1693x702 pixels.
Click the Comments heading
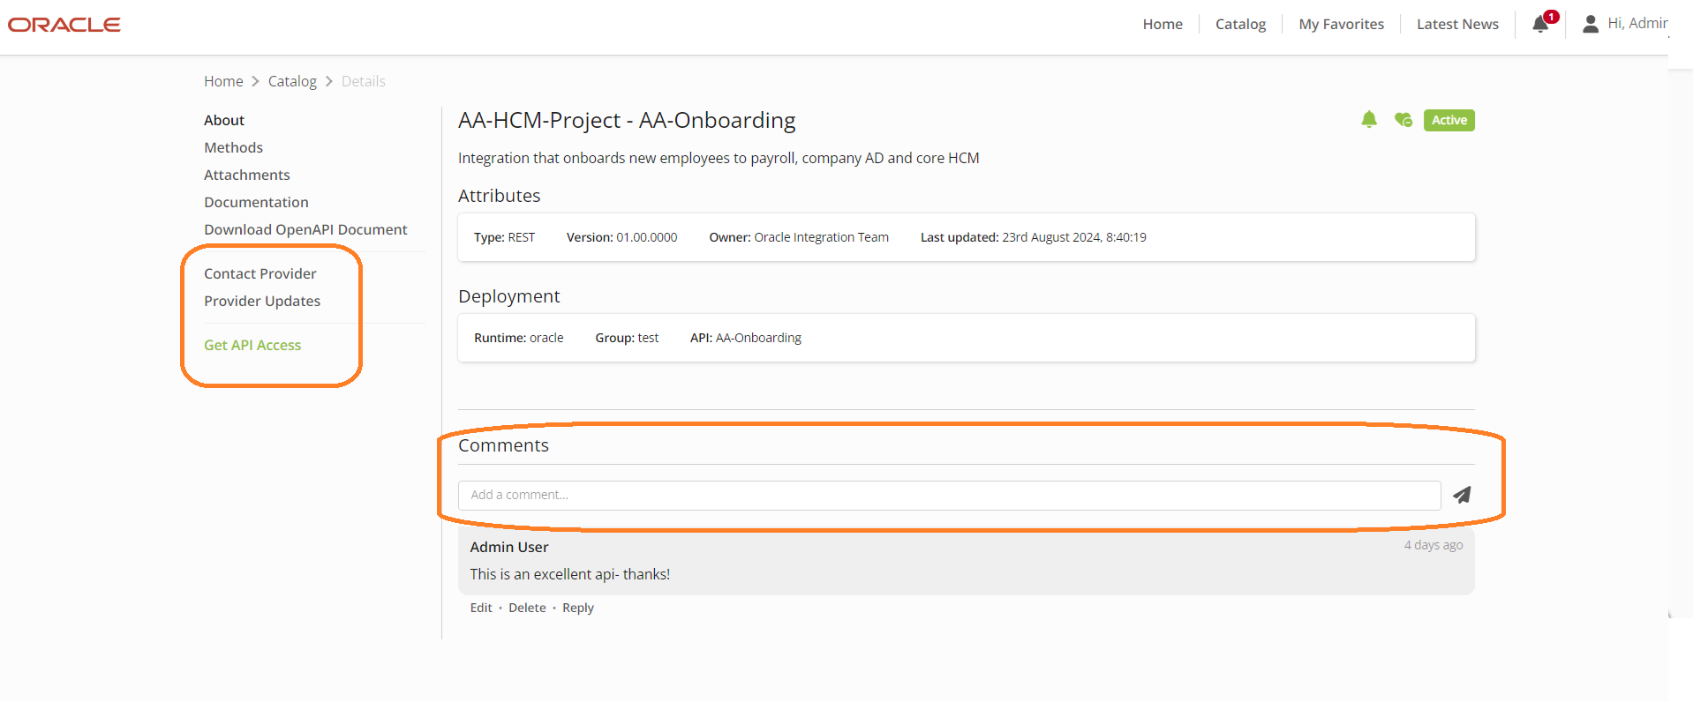click(x=503, y=445)
